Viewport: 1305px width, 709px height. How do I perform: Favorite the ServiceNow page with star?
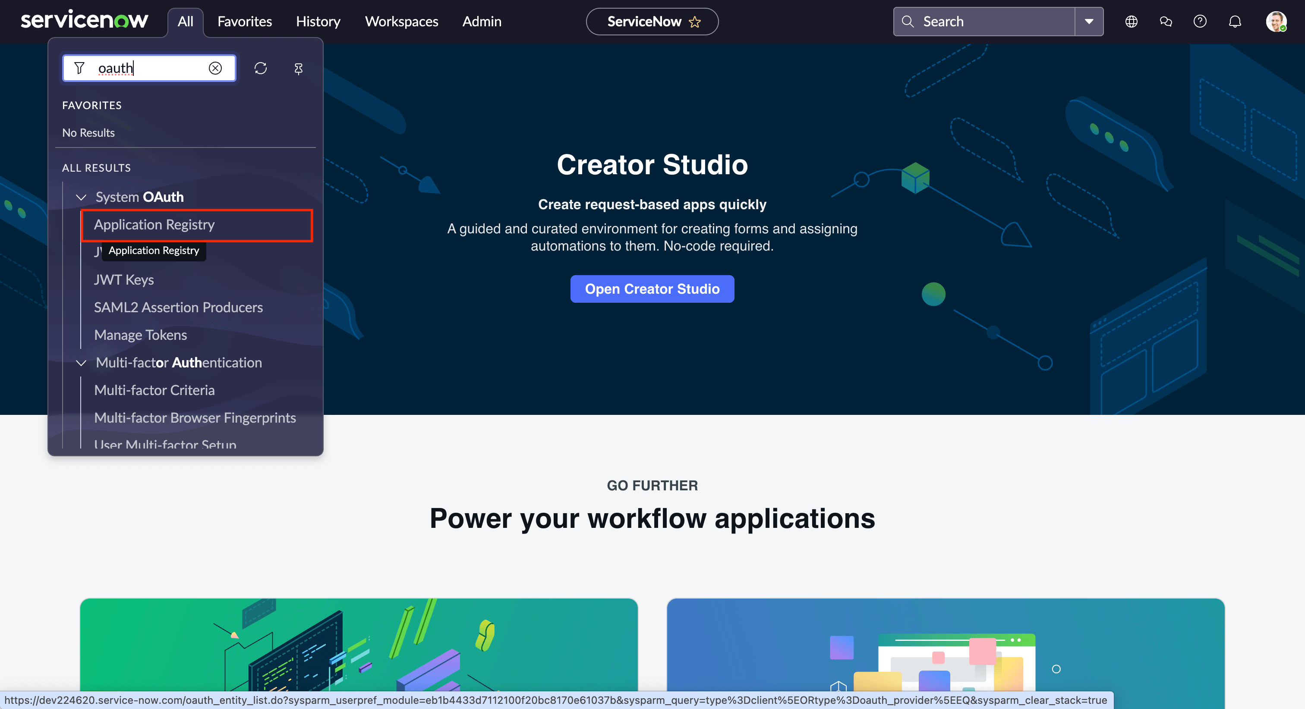pyautogui.click(x=694, y=22)
